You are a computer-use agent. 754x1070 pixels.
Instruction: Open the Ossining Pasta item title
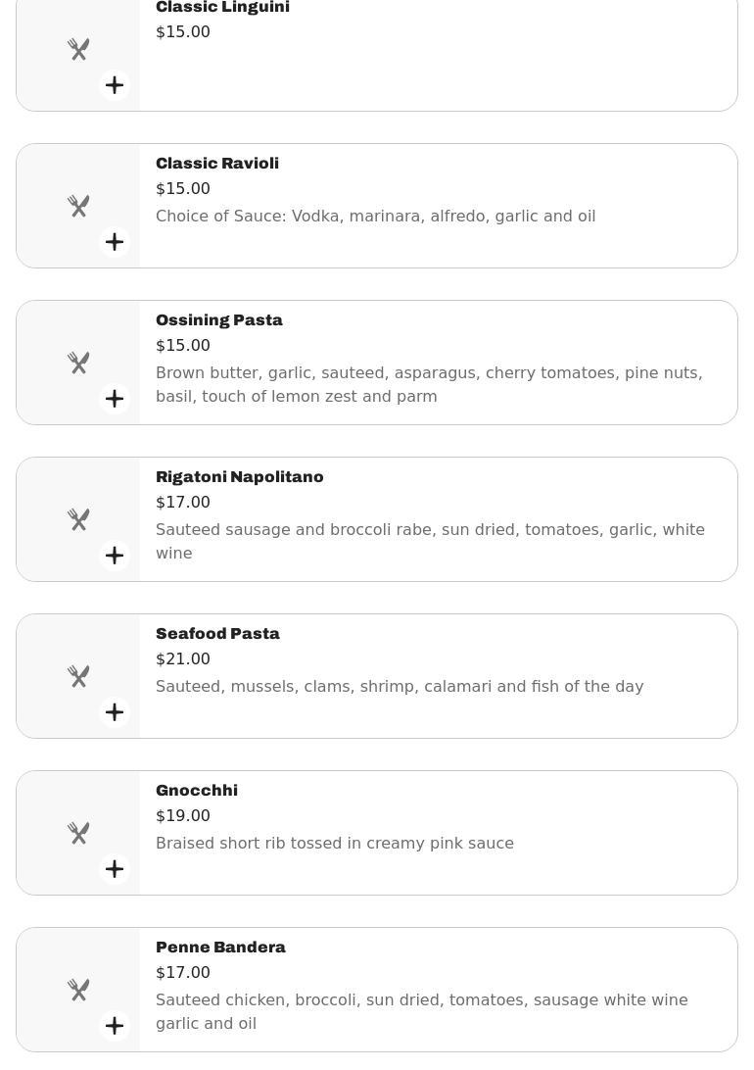219,320
